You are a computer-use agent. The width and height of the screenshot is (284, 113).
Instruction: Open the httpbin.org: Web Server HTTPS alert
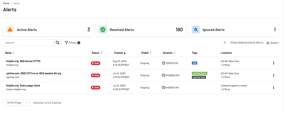23,61
